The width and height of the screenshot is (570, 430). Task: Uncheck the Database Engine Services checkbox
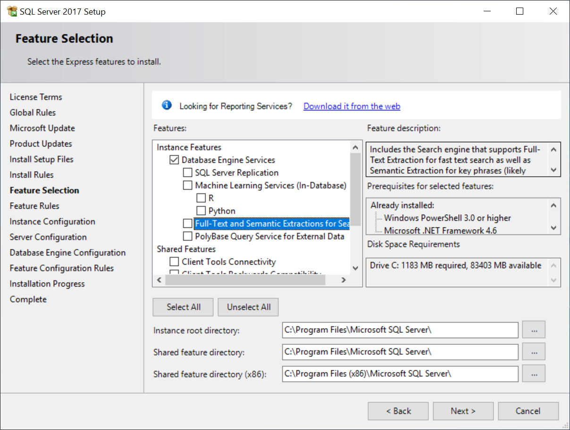(174, 160)
